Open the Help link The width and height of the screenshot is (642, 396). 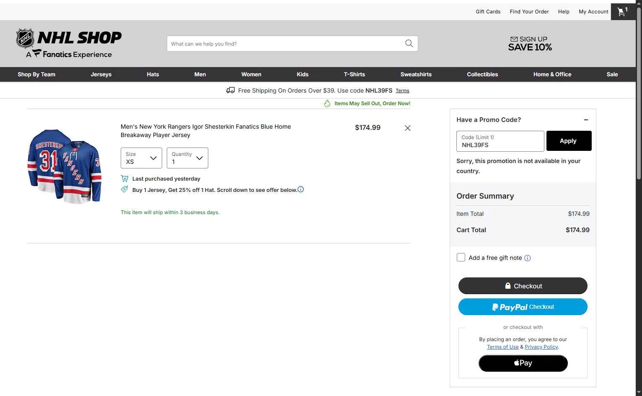coord(564,12)
